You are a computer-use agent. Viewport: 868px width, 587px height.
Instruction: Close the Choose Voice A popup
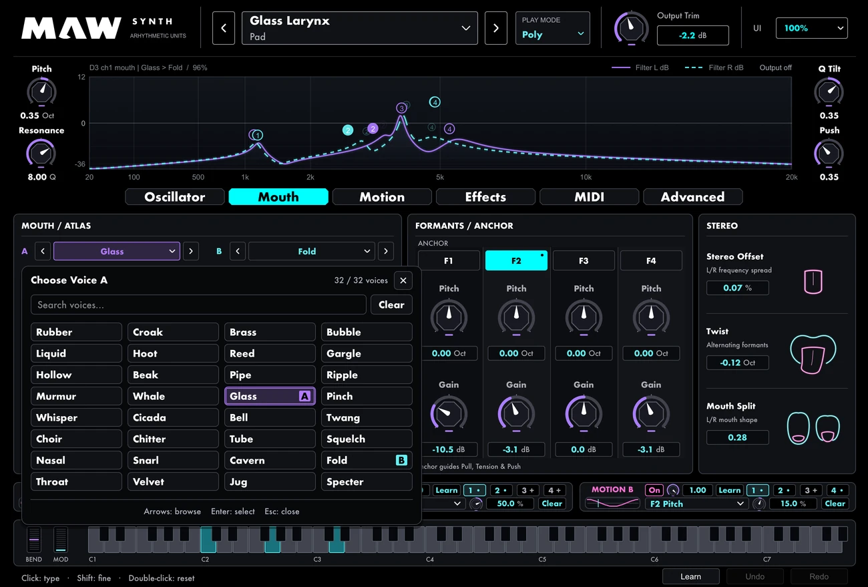[403, 280]
